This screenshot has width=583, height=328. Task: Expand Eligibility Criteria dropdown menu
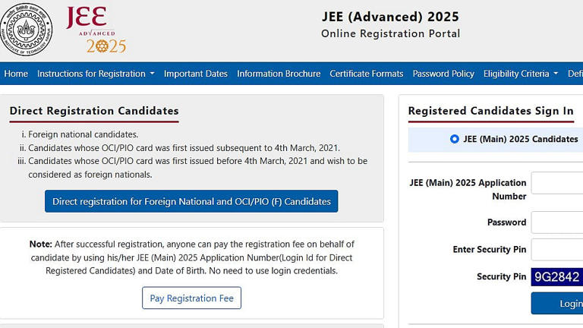click(521, 74)
